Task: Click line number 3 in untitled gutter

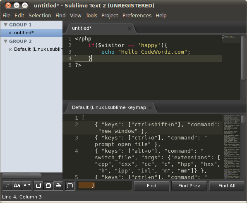Action: [70, 52]
